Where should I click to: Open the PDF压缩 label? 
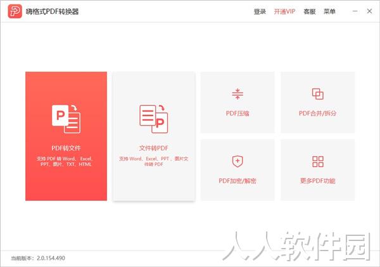pyautogui.click(x=237, y=114)
